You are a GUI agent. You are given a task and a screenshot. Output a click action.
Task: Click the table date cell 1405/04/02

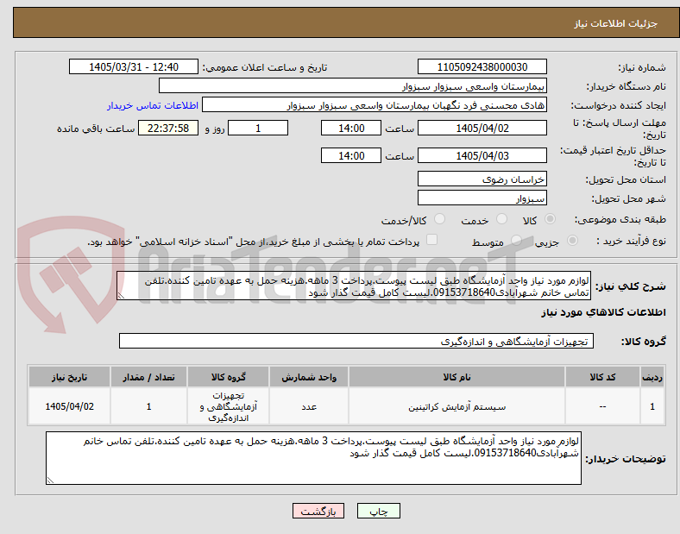(x=69, y=406)
